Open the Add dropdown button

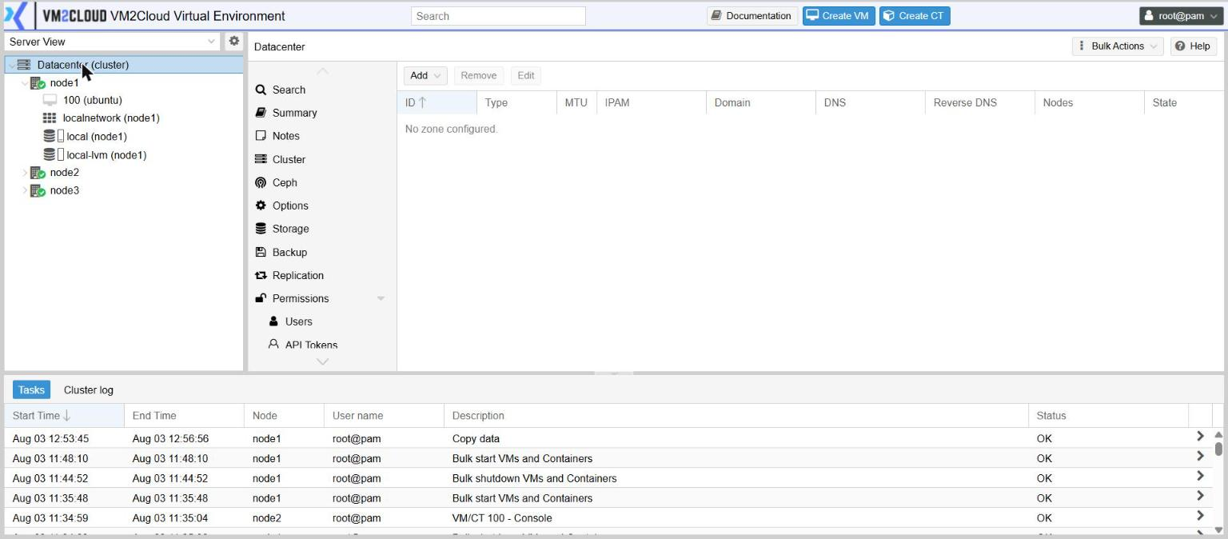coord(425,75)
